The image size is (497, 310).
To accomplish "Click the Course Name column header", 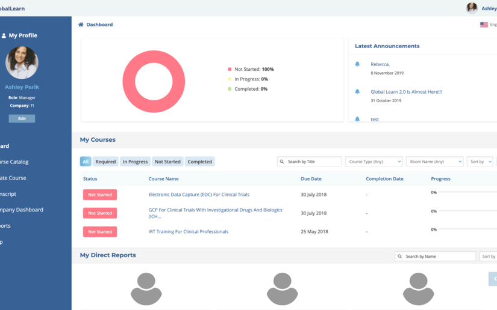I will pyautogui.click(x=163, y=178).
